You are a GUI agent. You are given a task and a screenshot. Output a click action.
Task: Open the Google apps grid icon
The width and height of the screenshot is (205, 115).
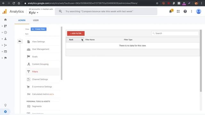pos(178,11)
